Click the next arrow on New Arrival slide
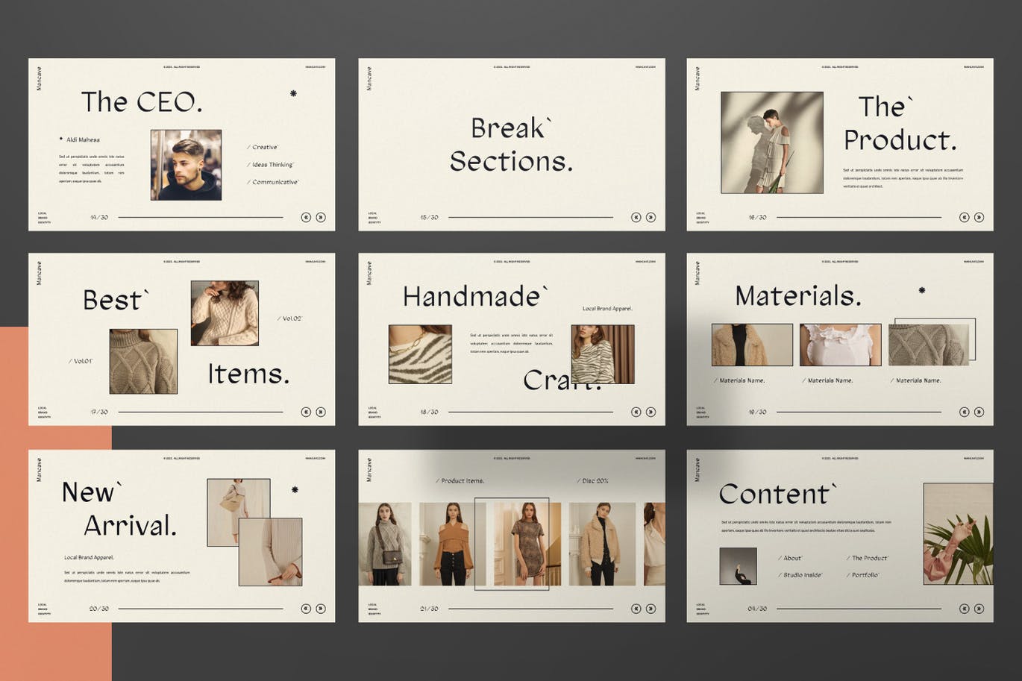Viewport: 1022px width, 681px height. 321,609
